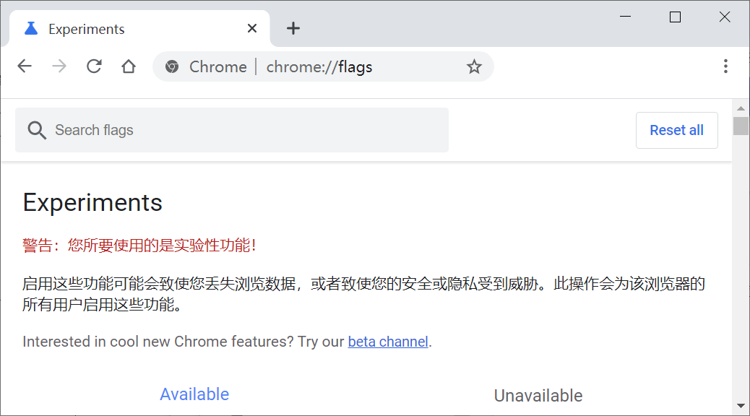Click the Experiments page heading

point(92,203)
